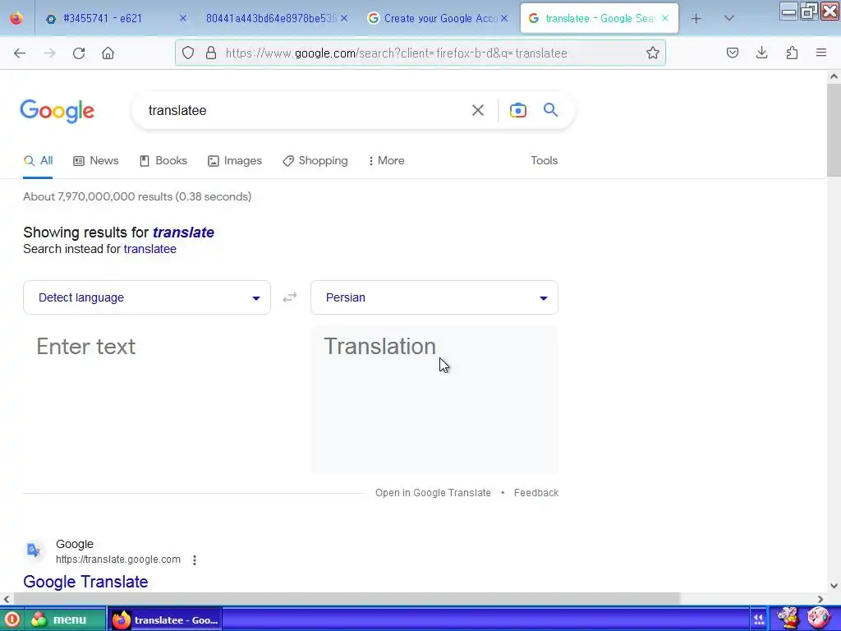The height and width of the screenshot is (631, 841).
Task: Open the tracking protection shield icon
Action: [x=188, y=53]
